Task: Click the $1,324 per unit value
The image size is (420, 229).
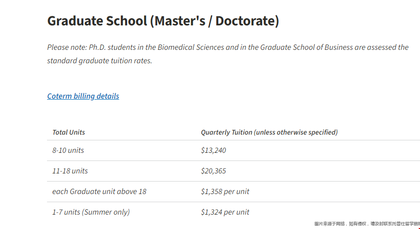Action: (x=225, y=212)
